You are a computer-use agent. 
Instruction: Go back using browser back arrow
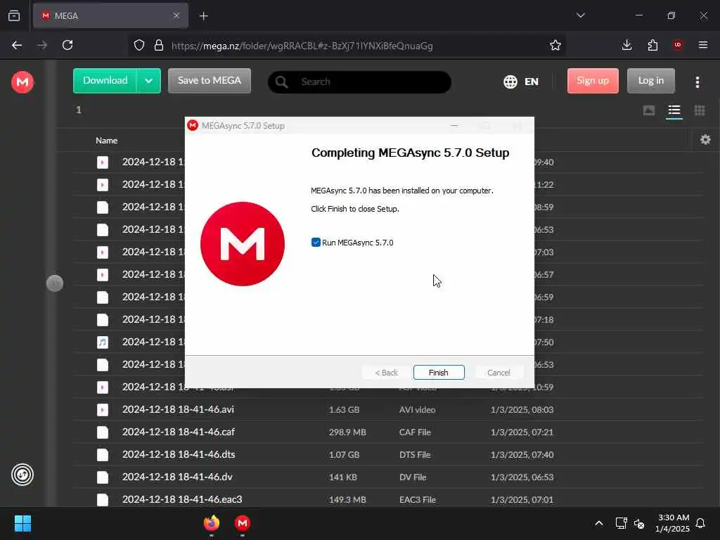[x=17, y=45]
